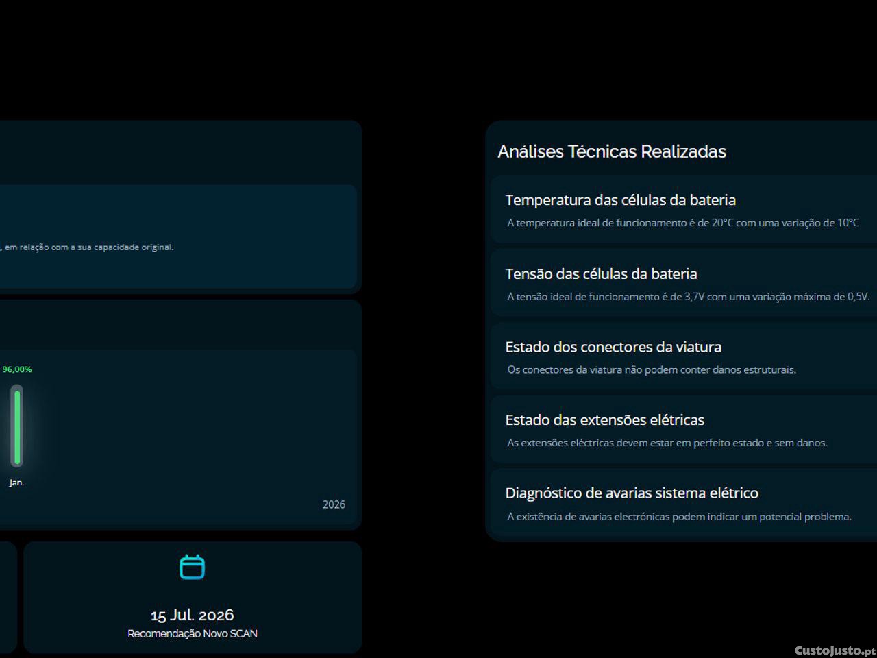Click the electrical extensions perfect state description
The width and height of the screenshot is (877, 658).
click(x=667, y=443)
